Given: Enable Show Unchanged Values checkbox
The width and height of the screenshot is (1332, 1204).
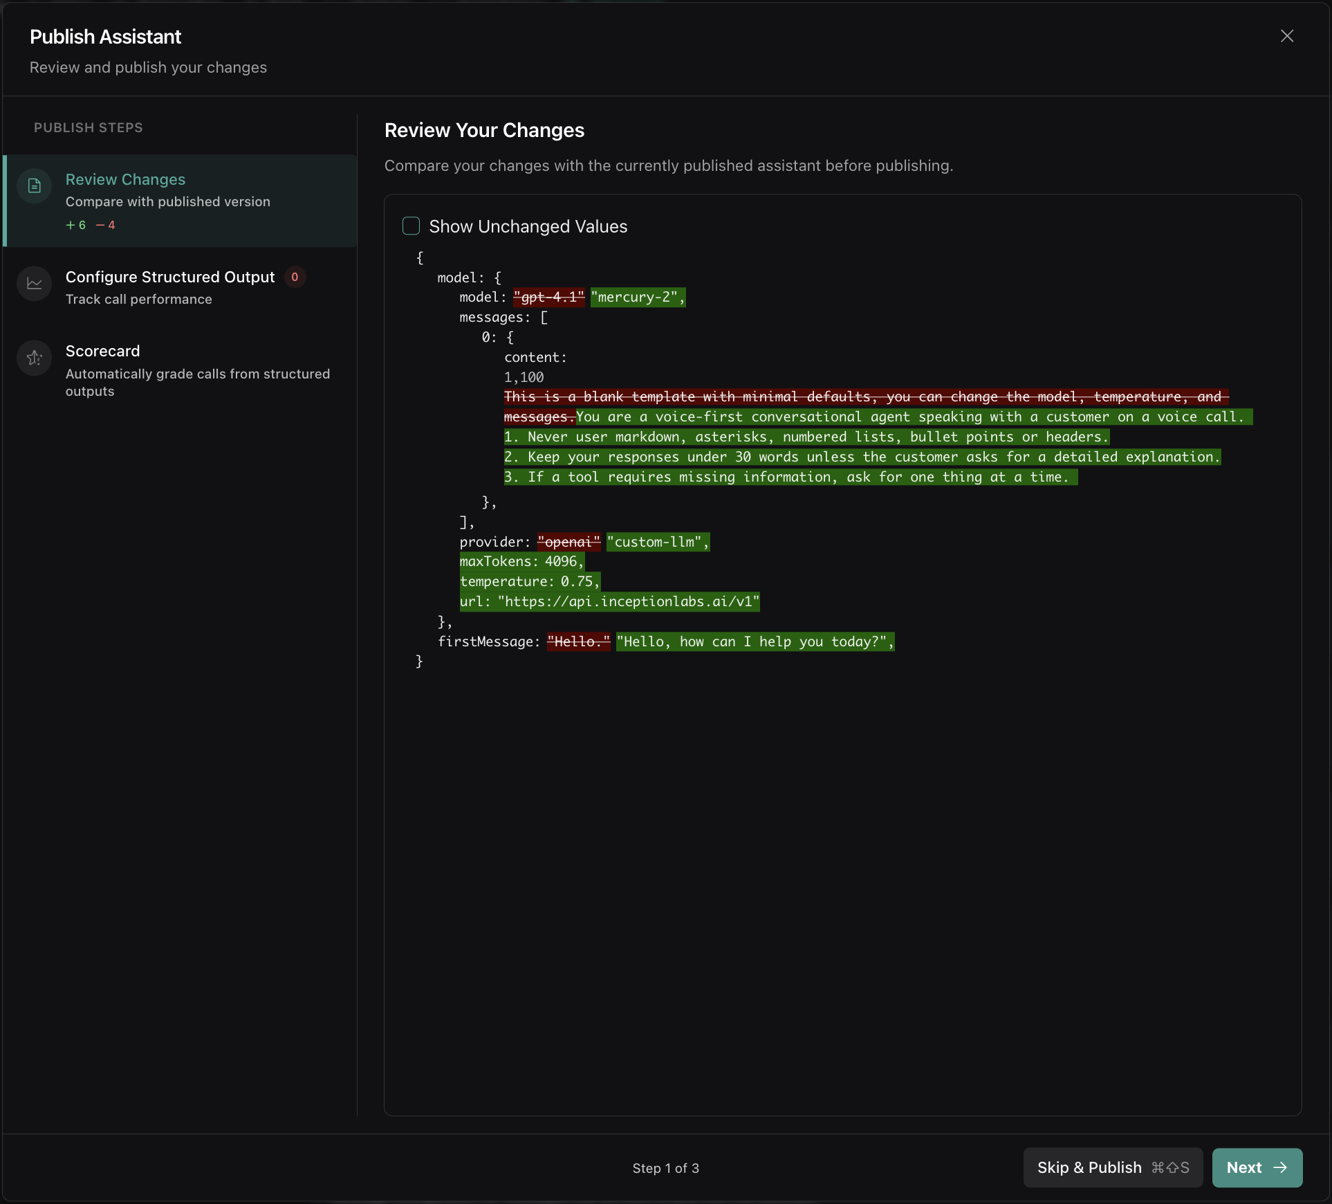Looking at the screenshot, I should tap(411, 226).
